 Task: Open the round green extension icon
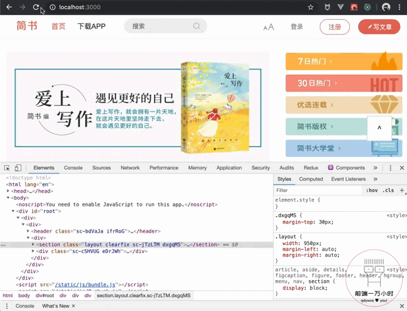[x=367, y=8]
